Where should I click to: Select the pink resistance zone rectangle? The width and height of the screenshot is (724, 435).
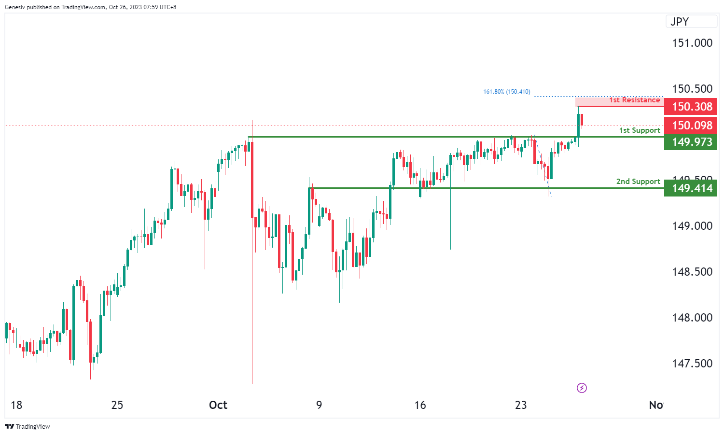[x=594, y=102]
